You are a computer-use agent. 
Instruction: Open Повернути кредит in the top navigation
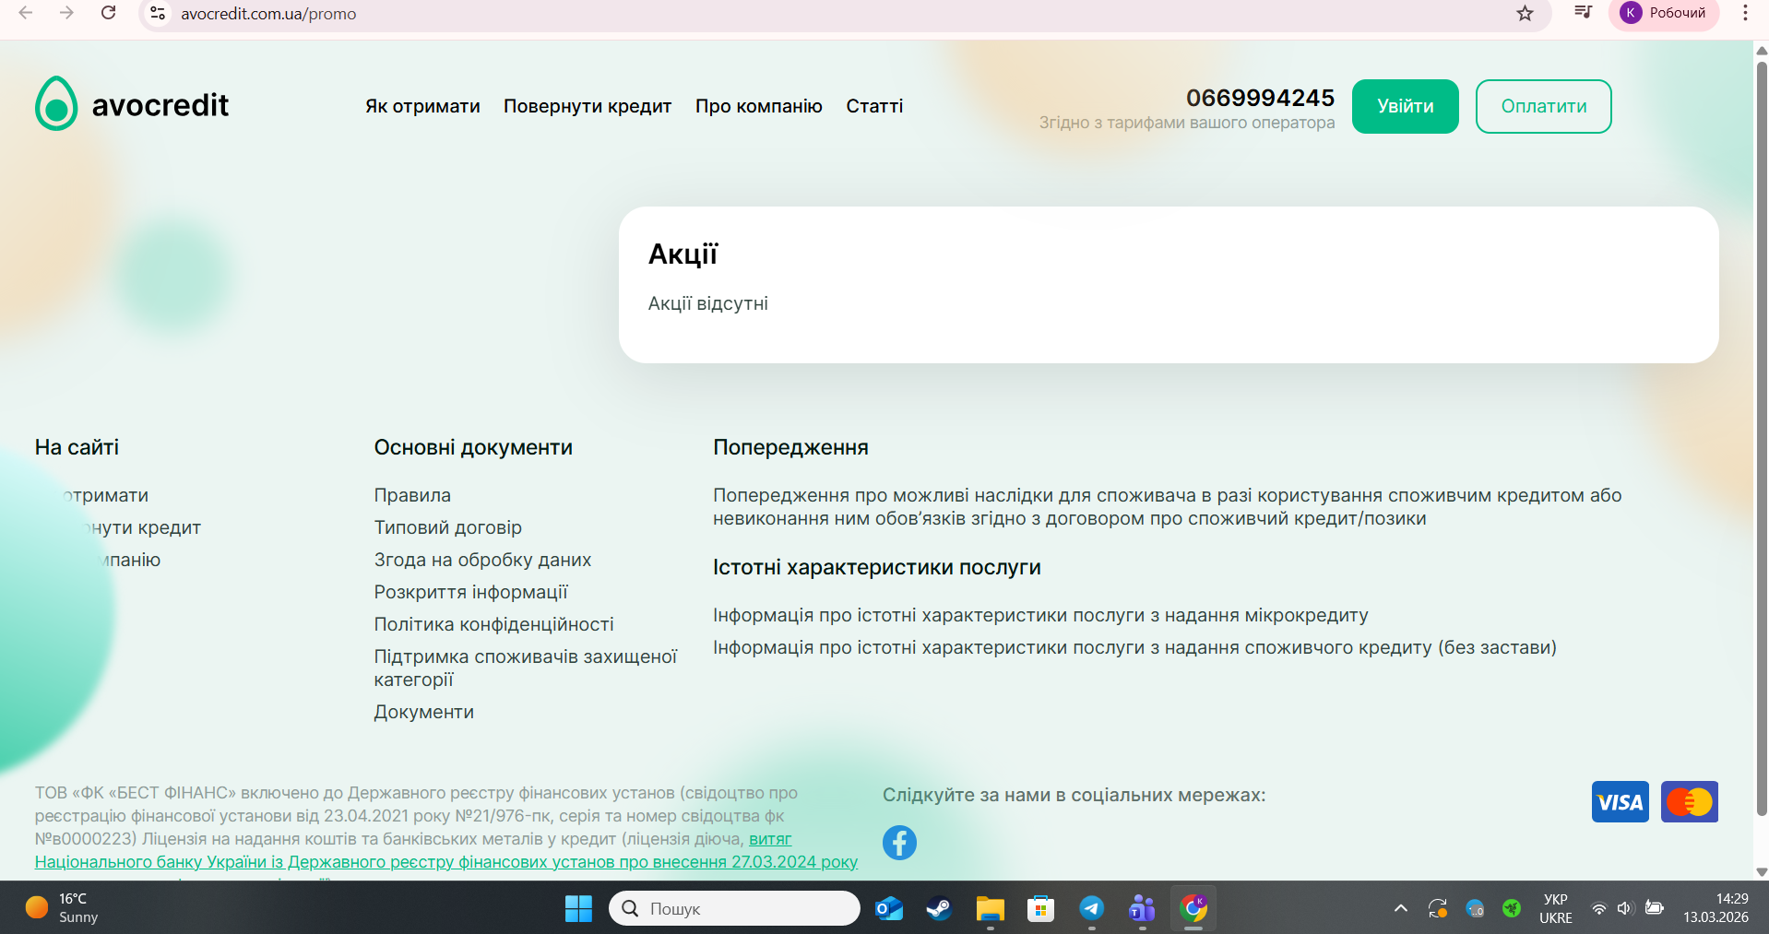[x=588, y=106]
